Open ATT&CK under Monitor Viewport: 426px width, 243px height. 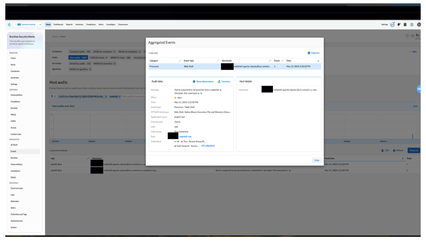14,145
